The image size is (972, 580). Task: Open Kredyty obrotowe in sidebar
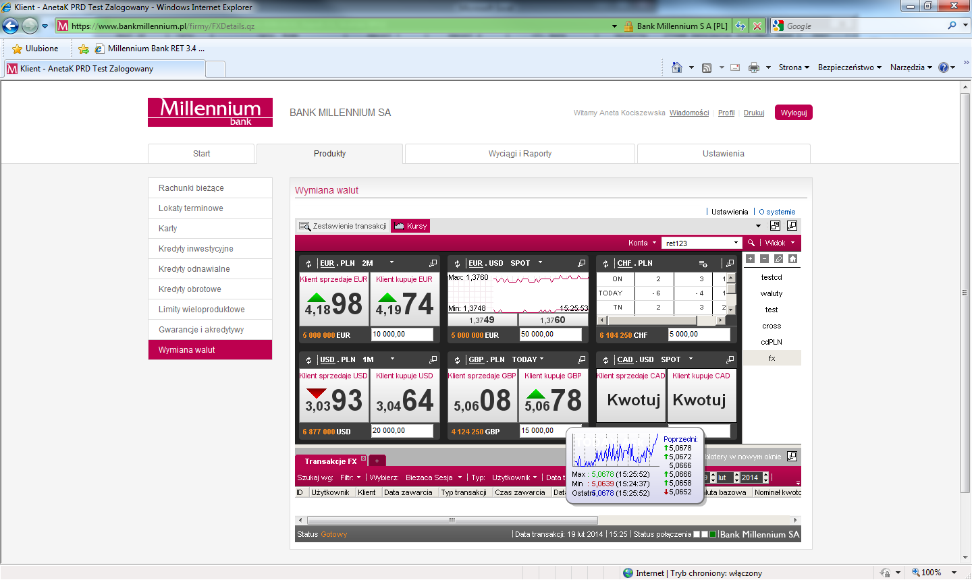tap(210, 289)
